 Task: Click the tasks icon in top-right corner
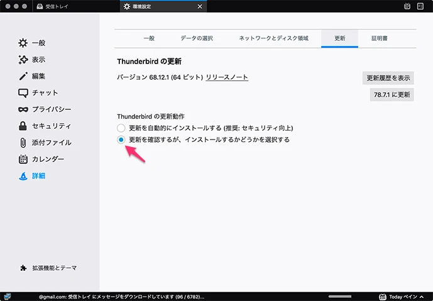click(421, 6)
